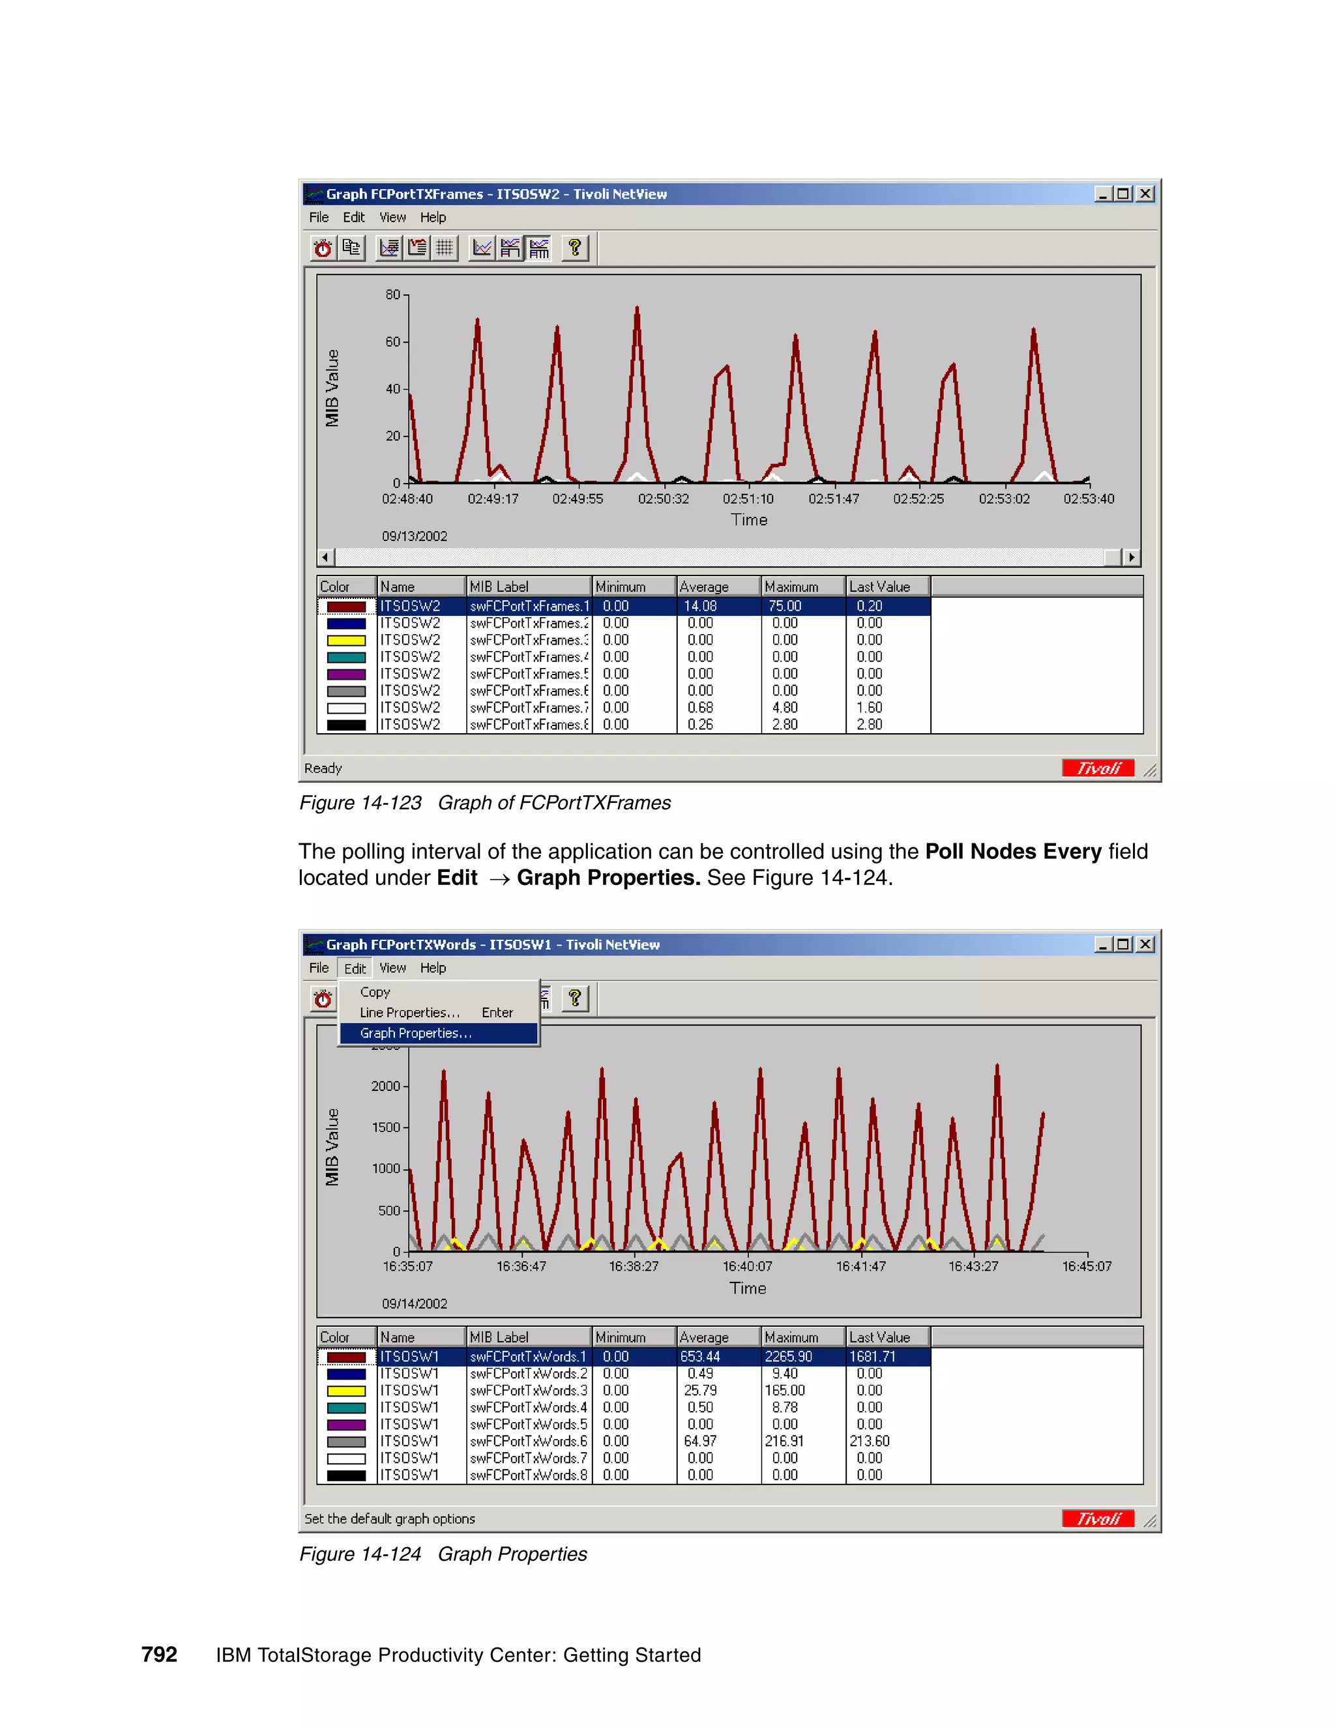The width and height of the screenshot is (1335, 1727).
Task: Select graph-with-legend view icon in FCPortTXFrames toolbar
Action: click(x=510, y=248)
